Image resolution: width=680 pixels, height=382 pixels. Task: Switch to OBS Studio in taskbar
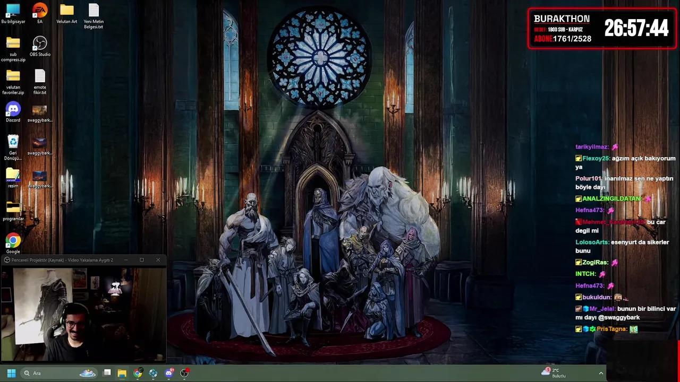184,373
